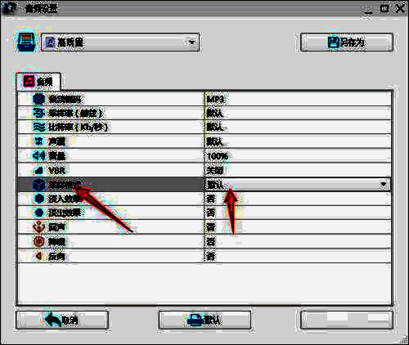Screen dimensions: 409x345
Task: Click the volume speaker icon in the 100% row
Action: (39, 155)
